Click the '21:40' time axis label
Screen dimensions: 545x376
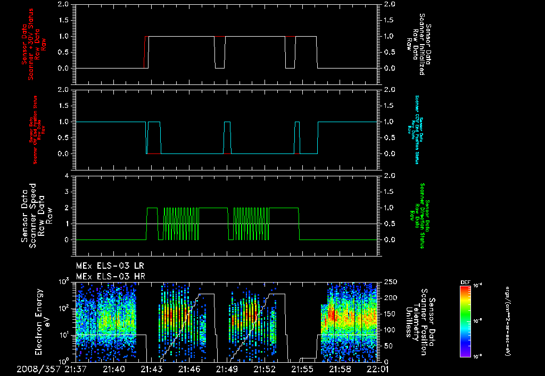(x=114, y=370)
